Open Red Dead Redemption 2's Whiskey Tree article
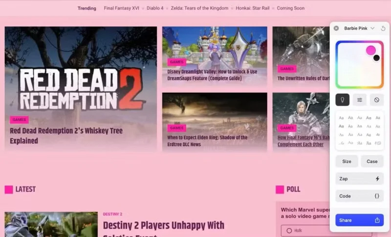The height and width of the screenshot is (237, 391). [x=66, y=136]
